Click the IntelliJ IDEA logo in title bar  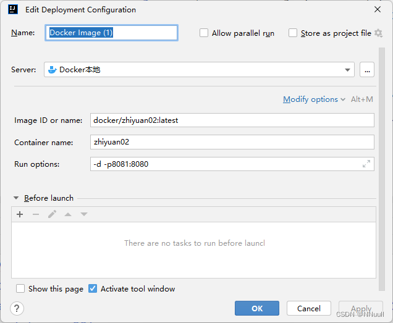coord(13,9)
